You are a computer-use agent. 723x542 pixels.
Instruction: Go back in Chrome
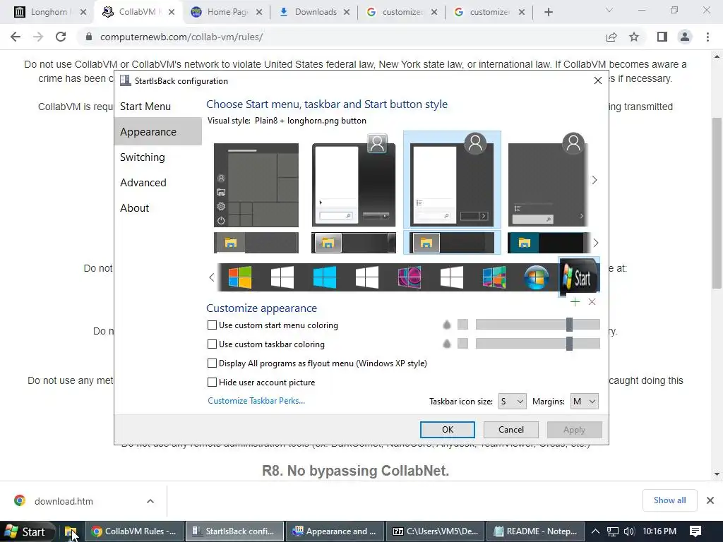tap(16, 37)
